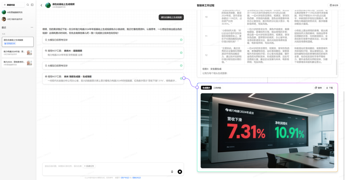Expand the 纳米 海报生成器 - 生成海报 step
The height and width of the screenshot is (180, 345).
(113, 79)
